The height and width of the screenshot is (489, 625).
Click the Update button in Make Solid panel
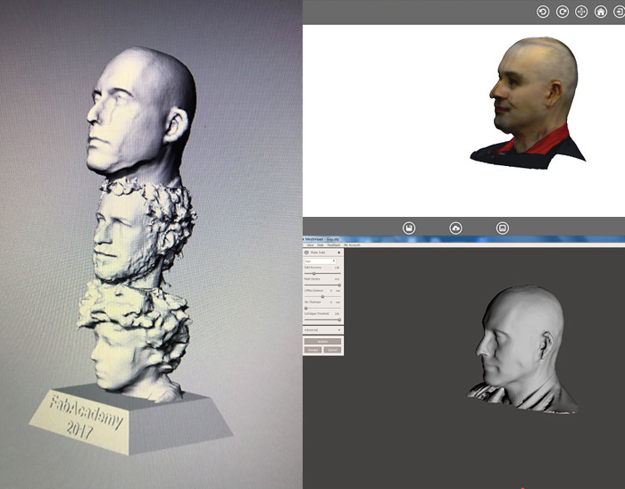tap(322, 341)
